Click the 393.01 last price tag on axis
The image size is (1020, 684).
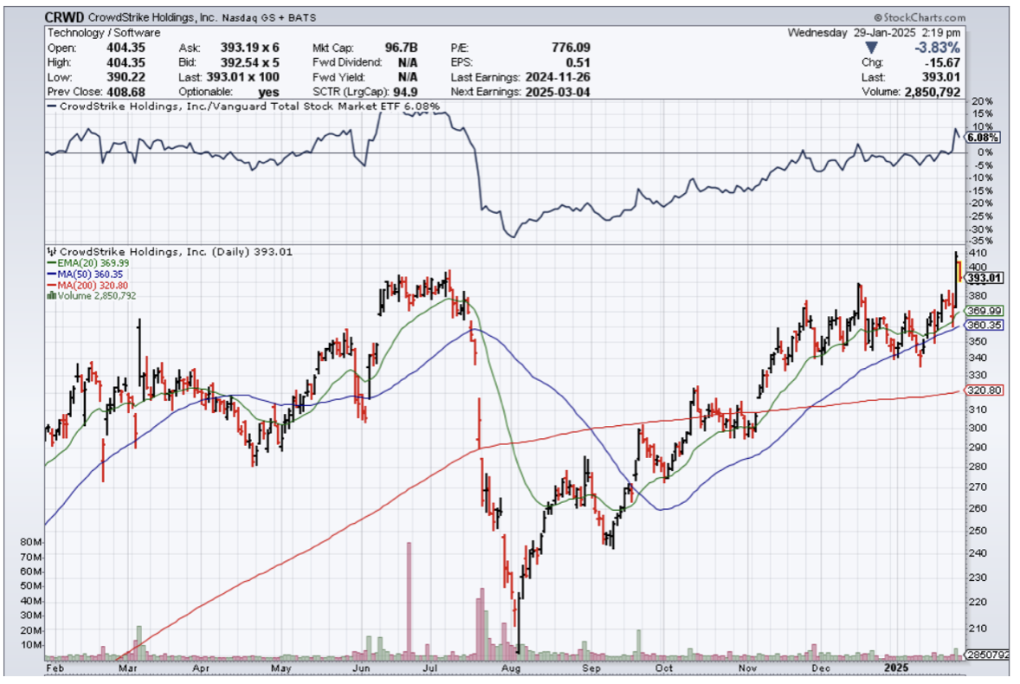tap(984, 278)
